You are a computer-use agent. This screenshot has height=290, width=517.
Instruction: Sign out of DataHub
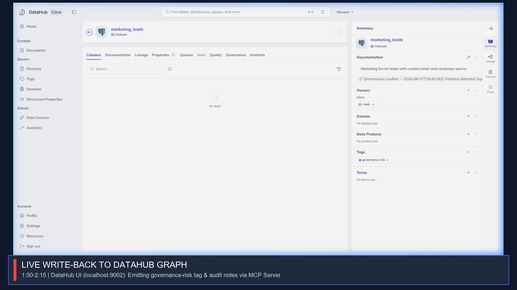click(30, 246)
